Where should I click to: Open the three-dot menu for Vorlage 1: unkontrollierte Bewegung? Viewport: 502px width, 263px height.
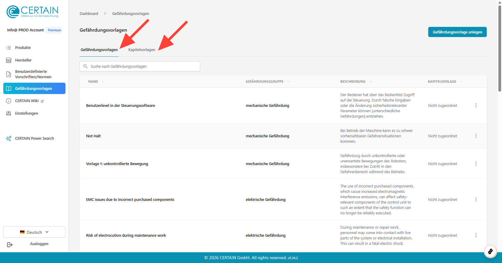pos(476,164)
